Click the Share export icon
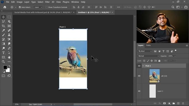 click(x=186, y=7)
